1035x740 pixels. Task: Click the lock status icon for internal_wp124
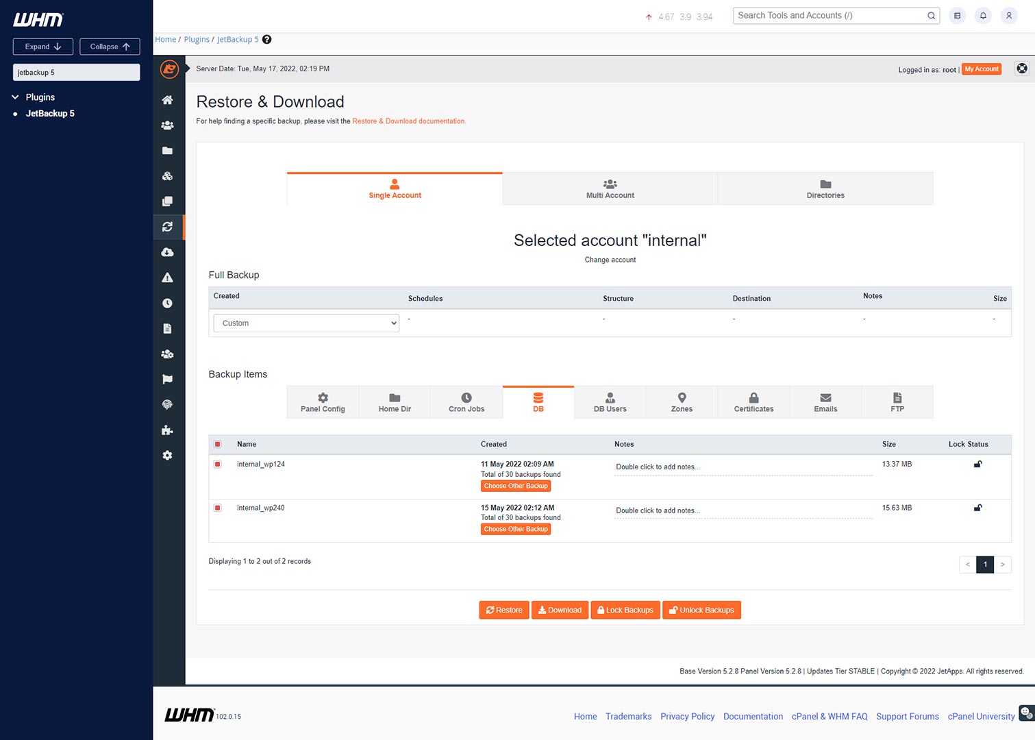977,465
